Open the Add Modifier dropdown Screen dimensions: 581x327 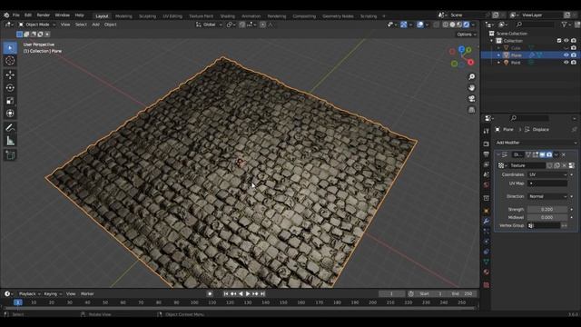coord(537,143)
